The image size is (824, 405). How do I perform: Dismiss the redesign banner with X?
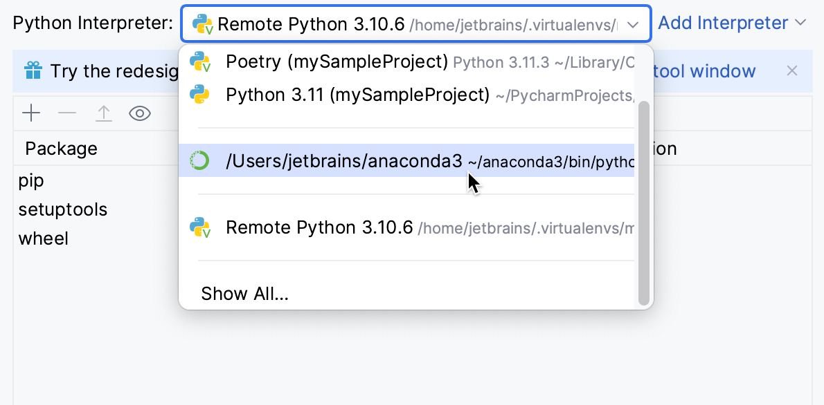[x=792, y=70]
